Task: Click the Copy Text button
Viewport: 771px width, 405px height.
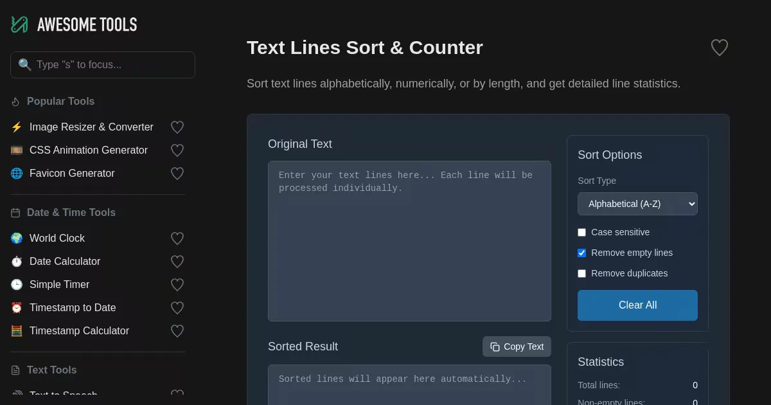Action: pyautogui.click(x=517, y=346)
